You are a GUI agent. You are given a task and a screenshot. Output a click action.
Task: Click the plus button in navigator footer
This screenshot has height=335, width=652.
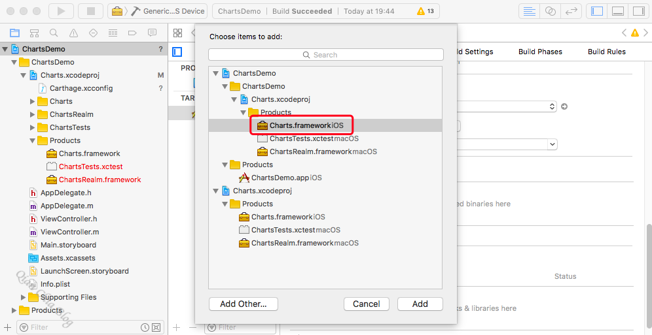(7, 327)
